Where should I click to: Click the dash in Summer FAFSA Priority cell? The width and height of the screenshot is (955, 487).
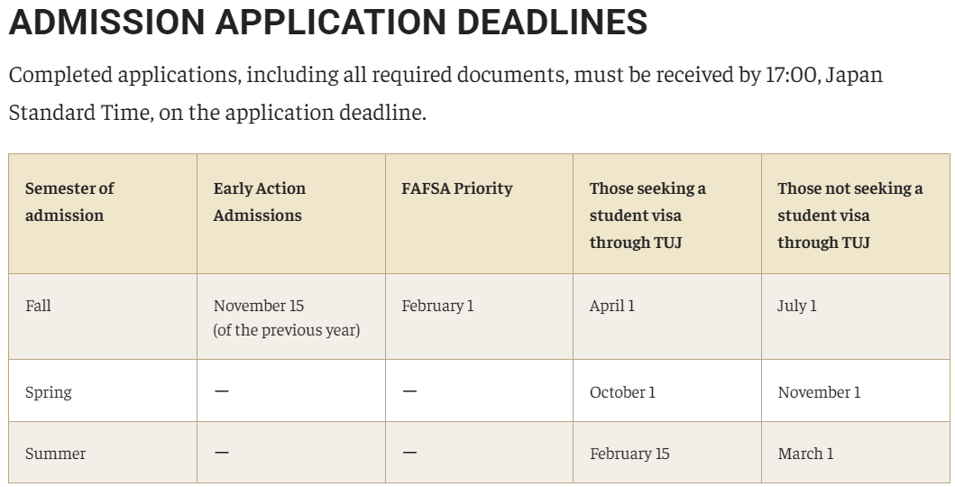pyautogui.click(x=410, y=453)
